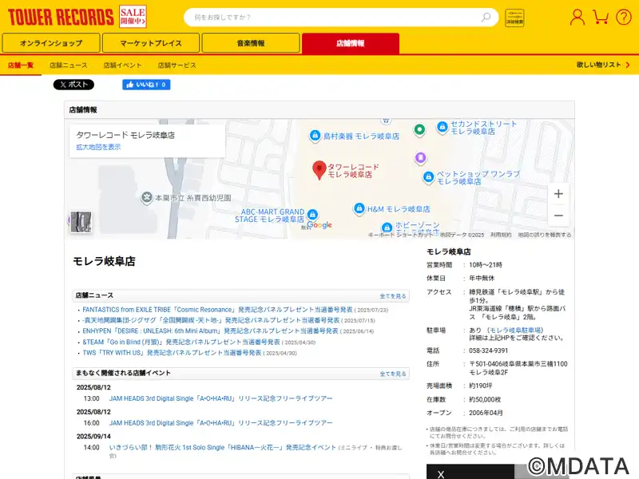Image resolution: width=639 pixels, height=479 pixels.
Task: Click the 欲しい物リスト chevron arrow
Action: [x=628, y=65]
